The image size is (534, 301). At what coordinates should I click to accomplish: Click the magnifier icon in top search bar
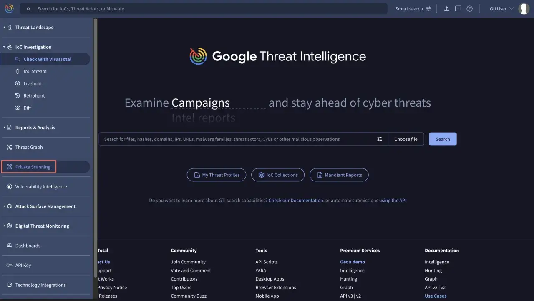[29, 9]
